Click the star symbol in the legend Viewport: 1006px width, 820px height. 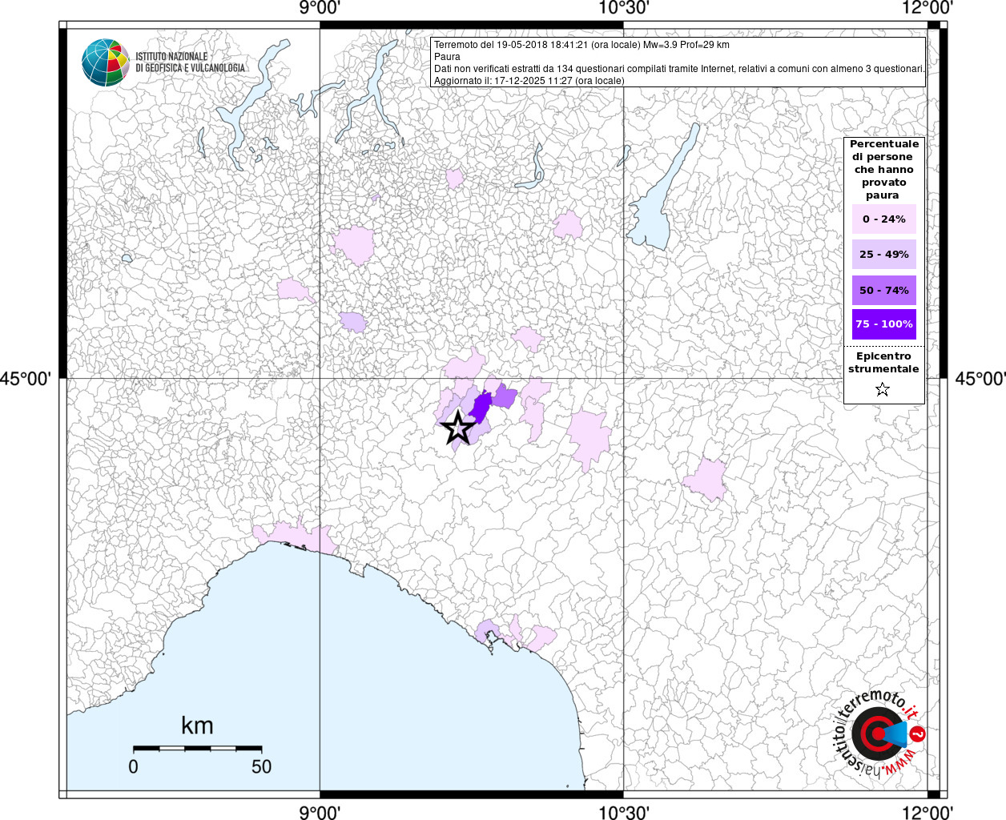point(883,390)
